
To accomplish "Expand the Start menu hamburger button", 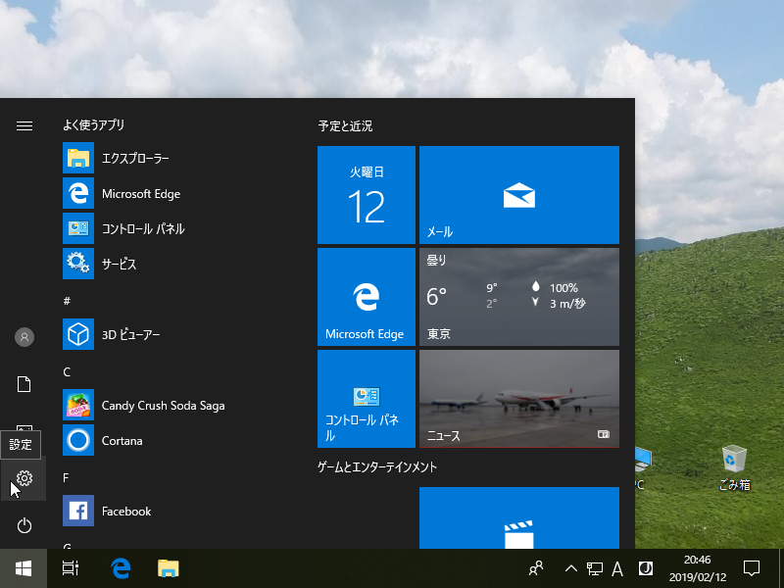I will click(x=24, y=125).
